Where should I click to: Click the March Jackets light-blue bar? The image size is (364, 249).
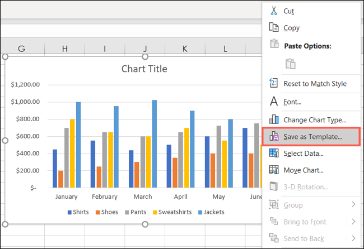tap(155, 143)
